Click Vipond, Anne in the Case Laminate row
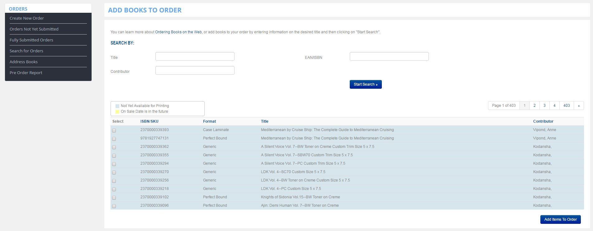Viewport: 593px width, 231px height. [x=544, y=130]
